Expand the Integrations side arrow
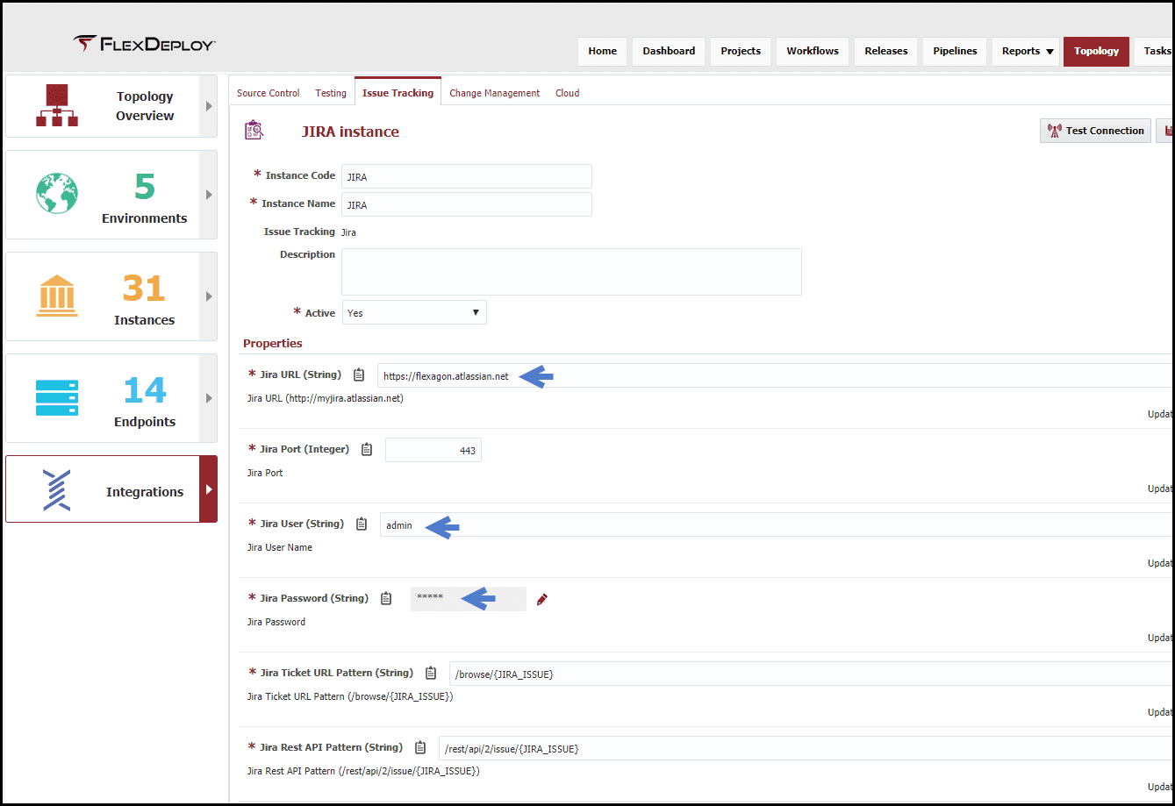Screen dimensions: 1175x806 209,489
